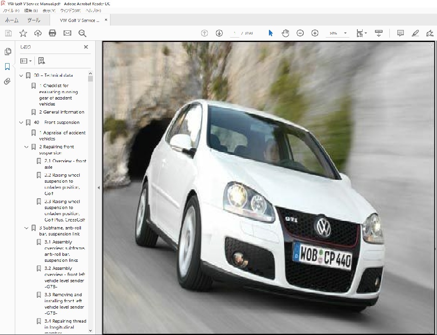This screenshot has width=437, height=335.
Task: Open the Find text magnifier icon
Action: point(82,34)
